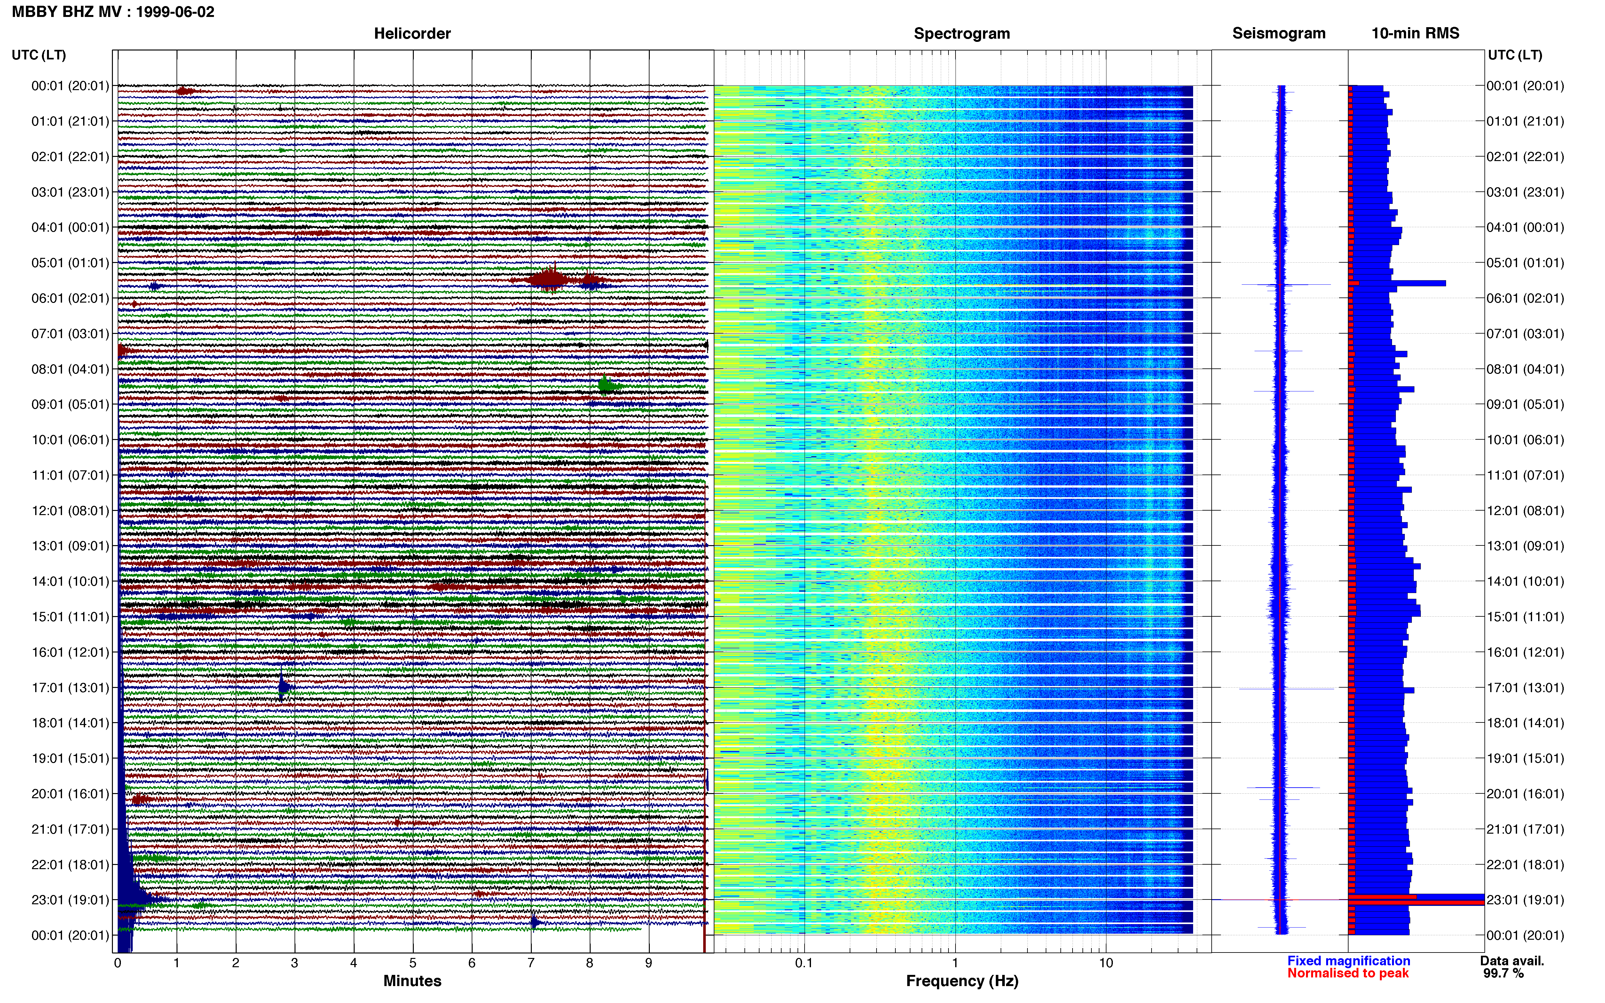Click left time label 23:01 (19:01)

coord(70,900)
